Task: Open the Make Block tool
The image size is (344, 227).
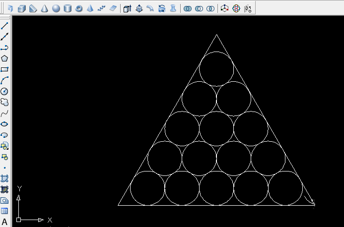Action: point(4,157)
